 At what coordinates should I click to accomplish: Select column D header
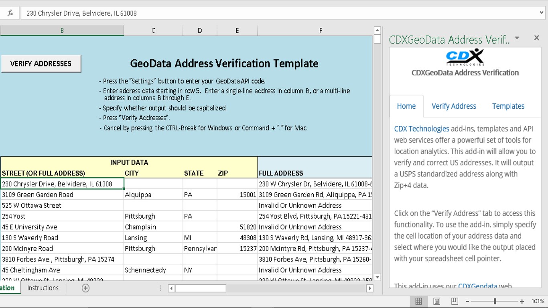[200, 30]
